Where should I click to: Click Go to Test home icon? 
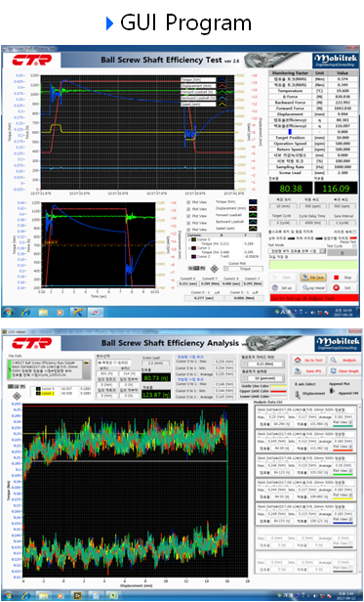click(298, 360)
